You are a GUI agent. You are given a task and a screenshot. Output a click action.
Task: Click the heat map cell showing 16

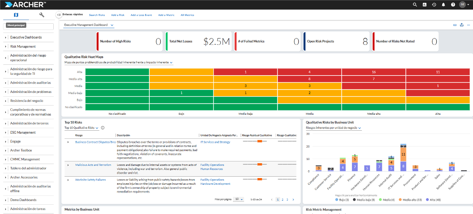pyautogui.click(x=373, y=72)
